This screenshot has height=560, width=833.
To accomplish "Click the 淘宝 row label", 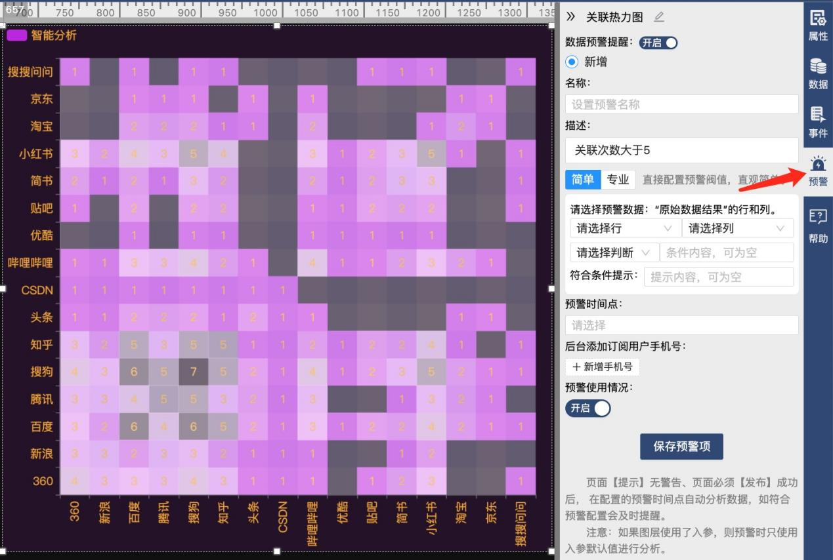I will [x=41, y=126].
